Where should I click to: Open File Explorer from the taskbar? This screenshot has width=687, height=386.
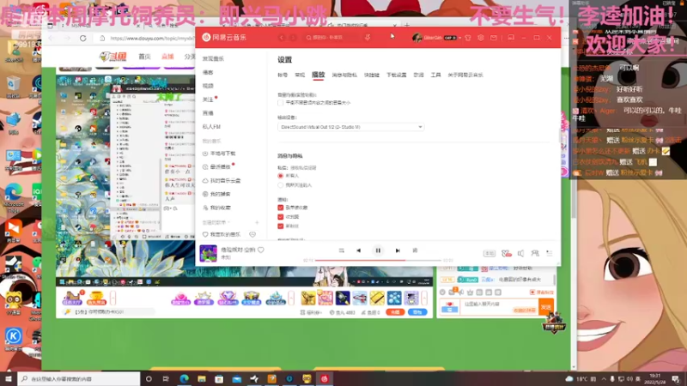(202, 379)
